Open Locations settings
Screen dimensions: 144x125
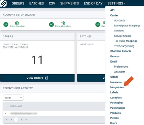[116, 97]
